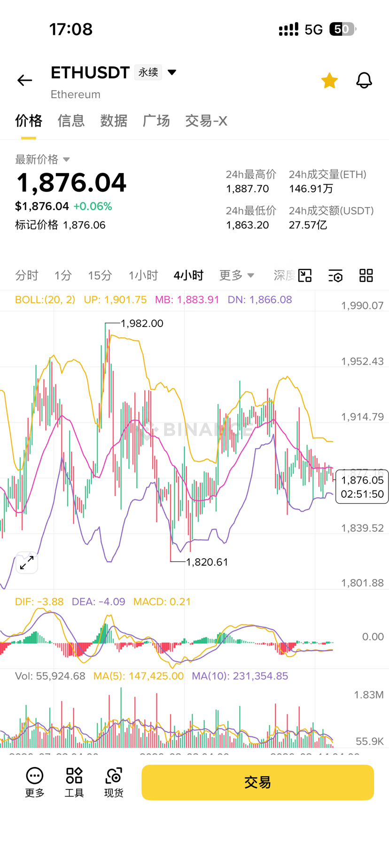Switch to the 信息 tab

pyautogui.click(x=71, y=121)
